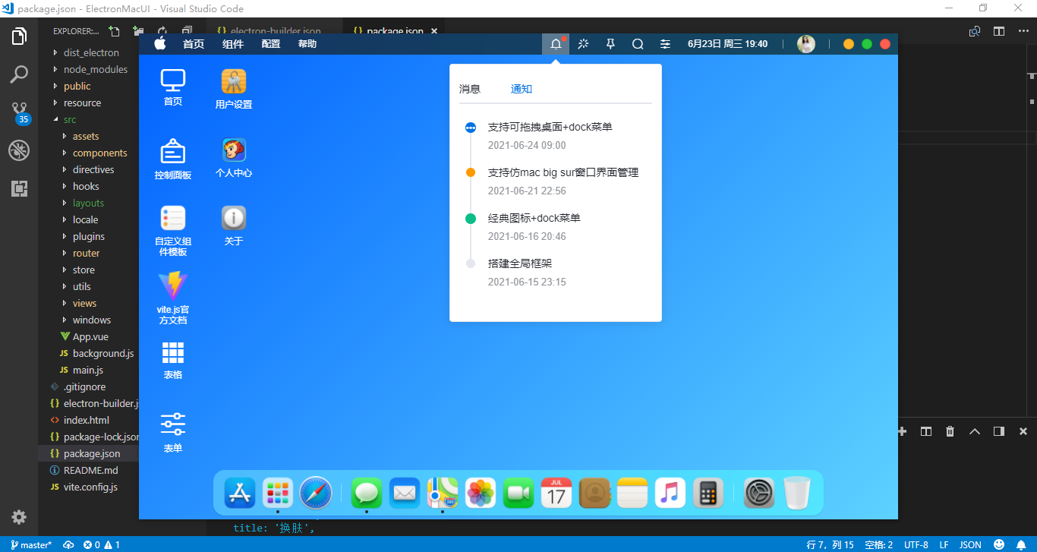Open the Calculator from the dock
The image size is (1037, 552).
click(708, 492)
